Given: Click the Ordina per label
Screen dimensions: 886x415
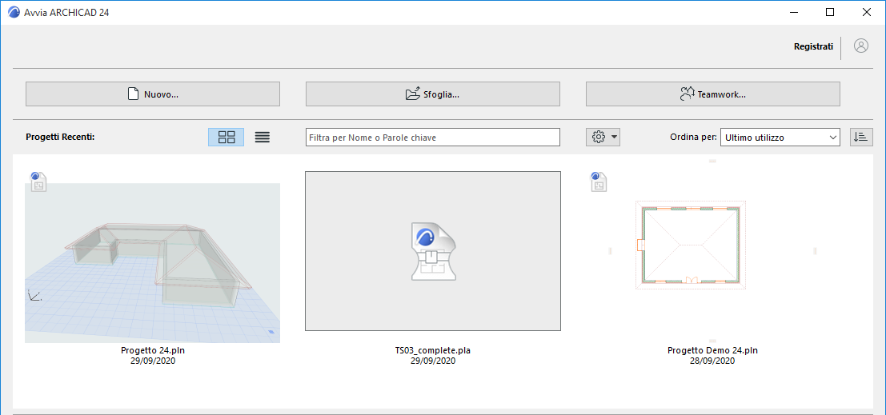Looking at the screenshot, I should click(694, 138).
